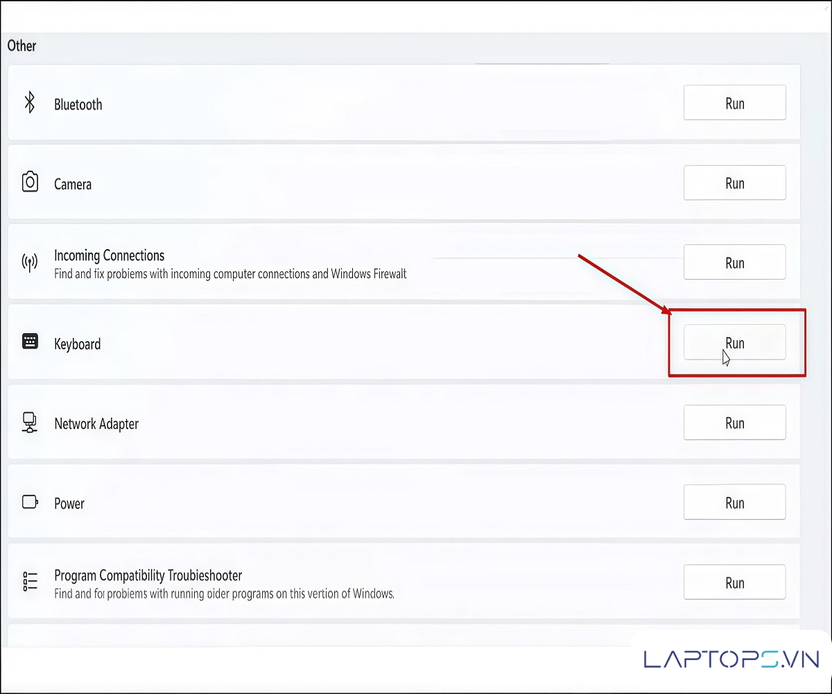Screen dimensions: 832x694
Task: Run the Bluetooth troubleshooter
Action: 734,103
